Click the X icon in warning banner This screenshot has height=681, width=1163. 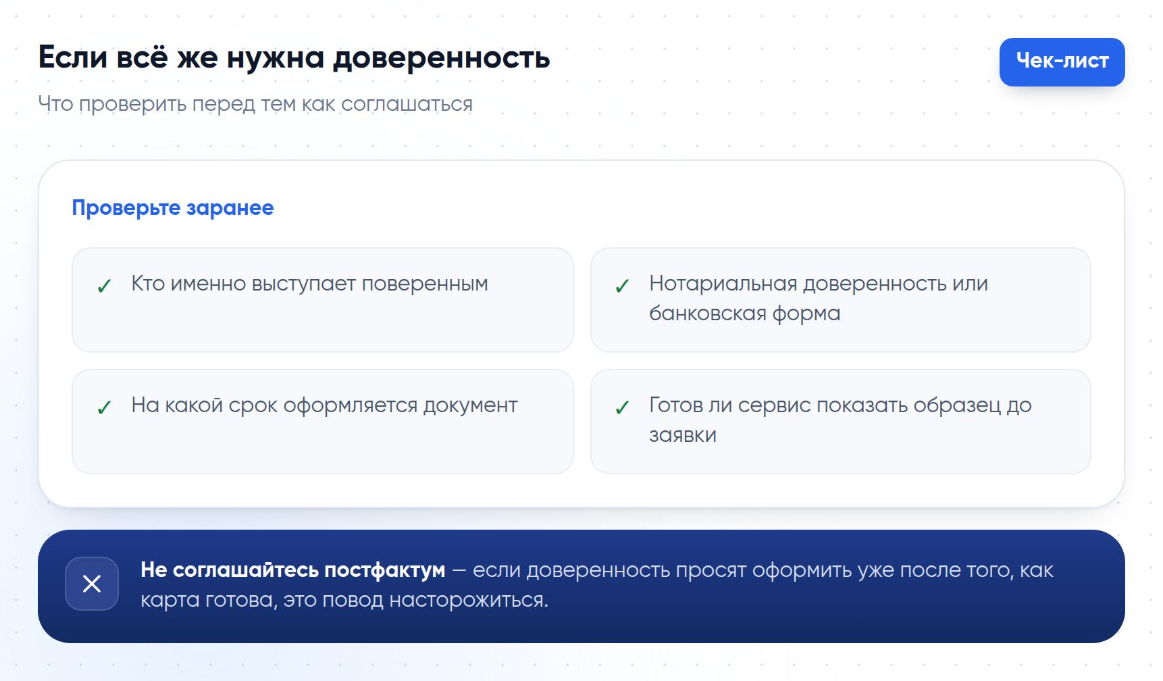(x=92, y=584)
